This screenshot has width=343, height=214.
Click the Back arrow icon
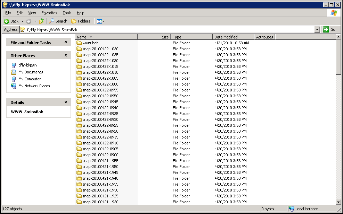point(6,21)
